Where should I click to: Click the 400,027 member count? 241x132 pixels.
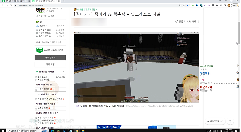click(43, 26)
